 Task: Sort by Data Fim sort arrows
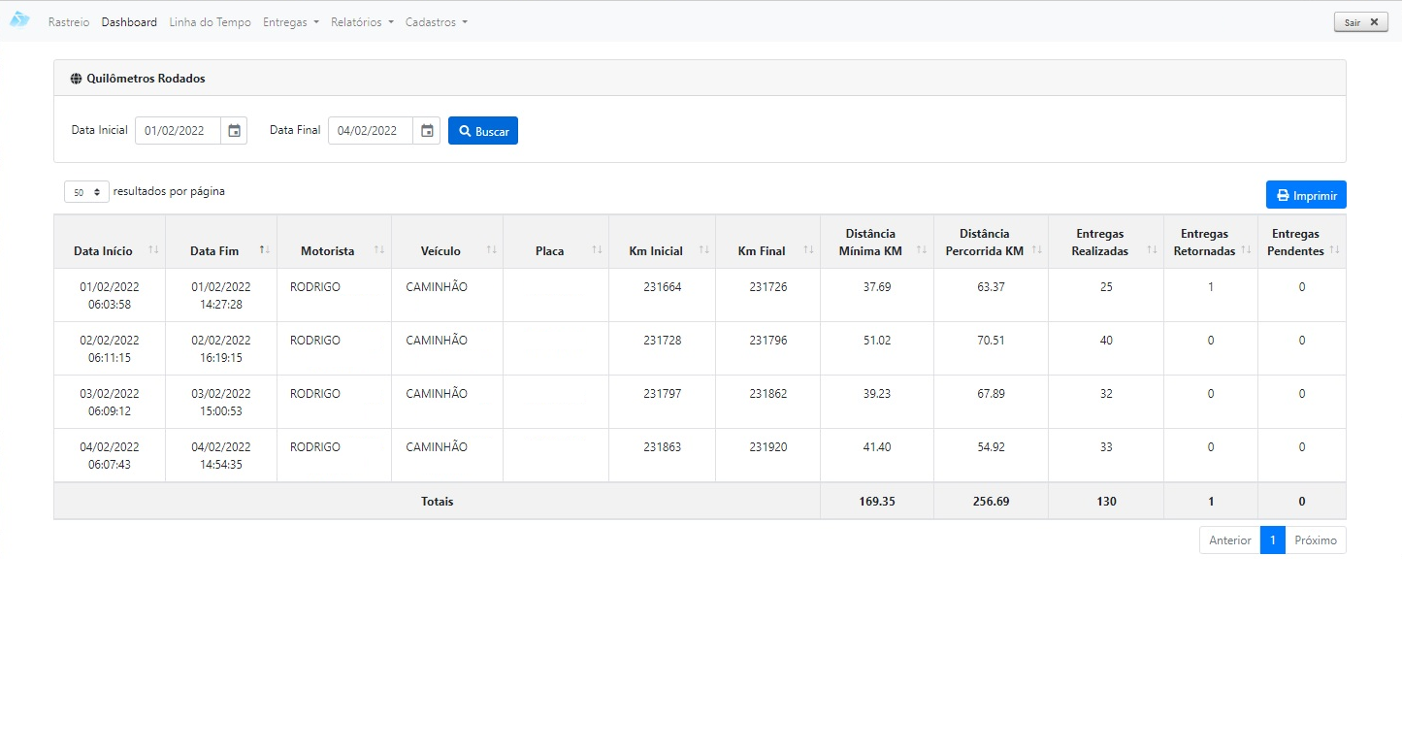[264, 250]
